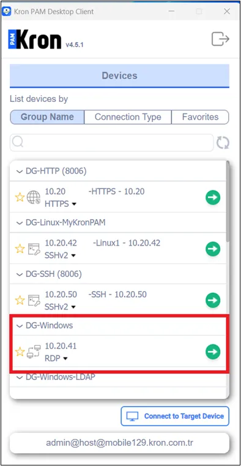Open SSHv2 dropdown for 10.20.50 device
This screenshot has height=466, width=241.
click(60, 307)
